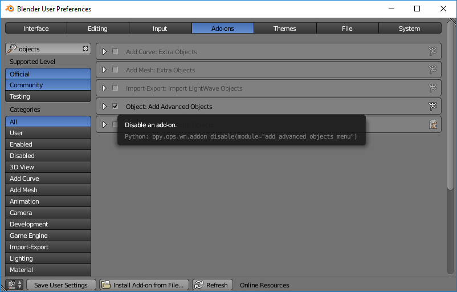Click Install Add-on from File button
Viewport: 457px width, 292px height.
point(144,285)
